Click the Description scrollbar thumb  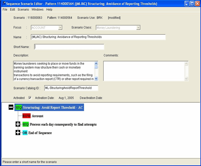(96, 67)
